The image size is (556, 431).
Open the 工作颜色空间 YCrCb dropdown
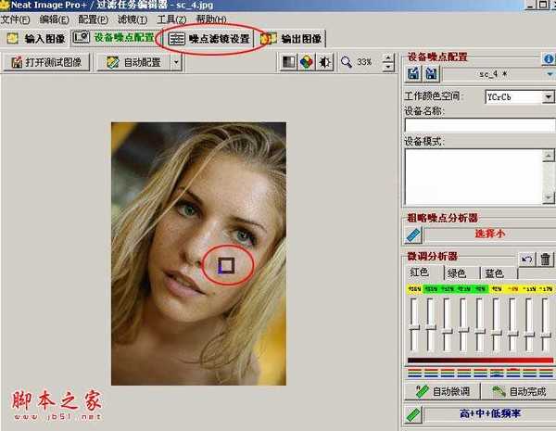click(x=548, y=96)
